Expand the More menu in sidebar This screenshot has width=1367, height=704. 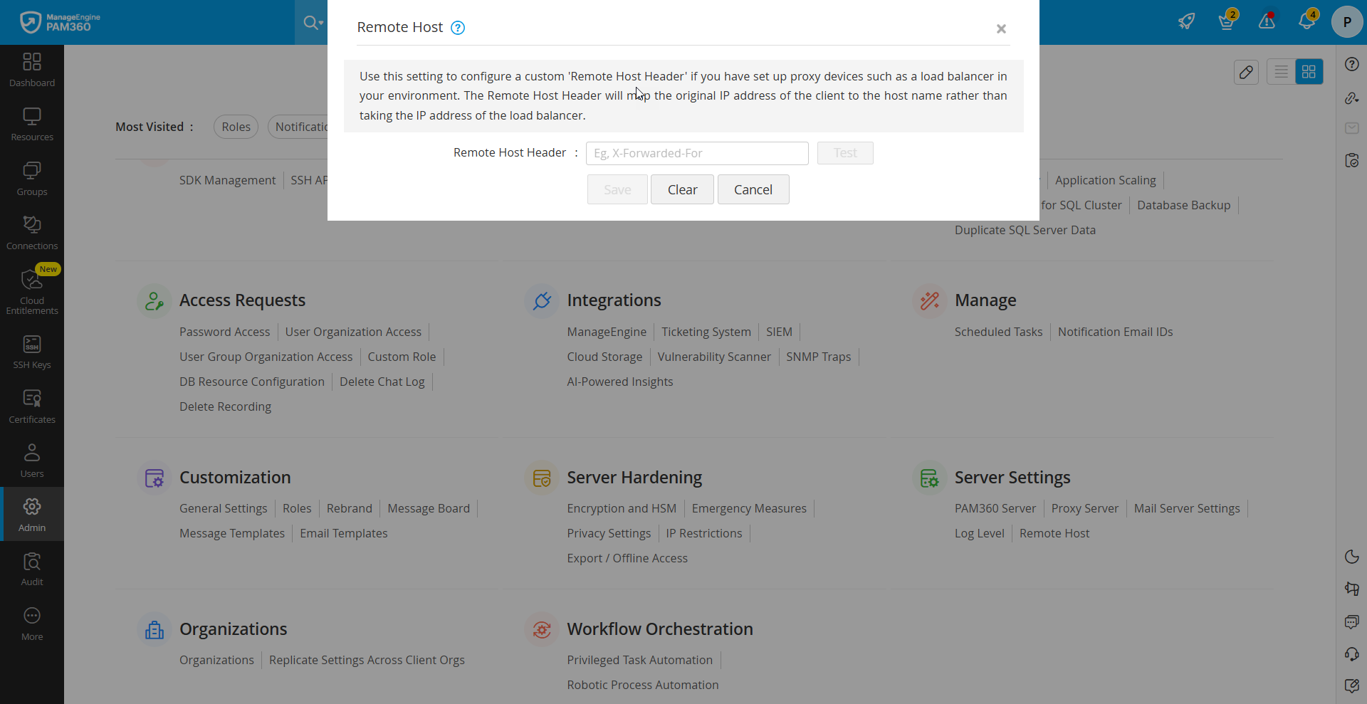[x=32, y=624]
